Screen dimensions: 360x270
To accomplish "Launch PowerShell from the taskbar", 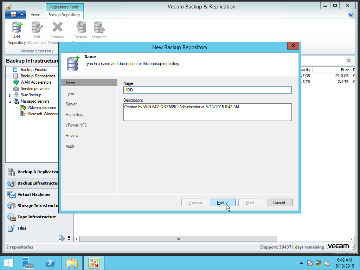I will click(50, 263).
